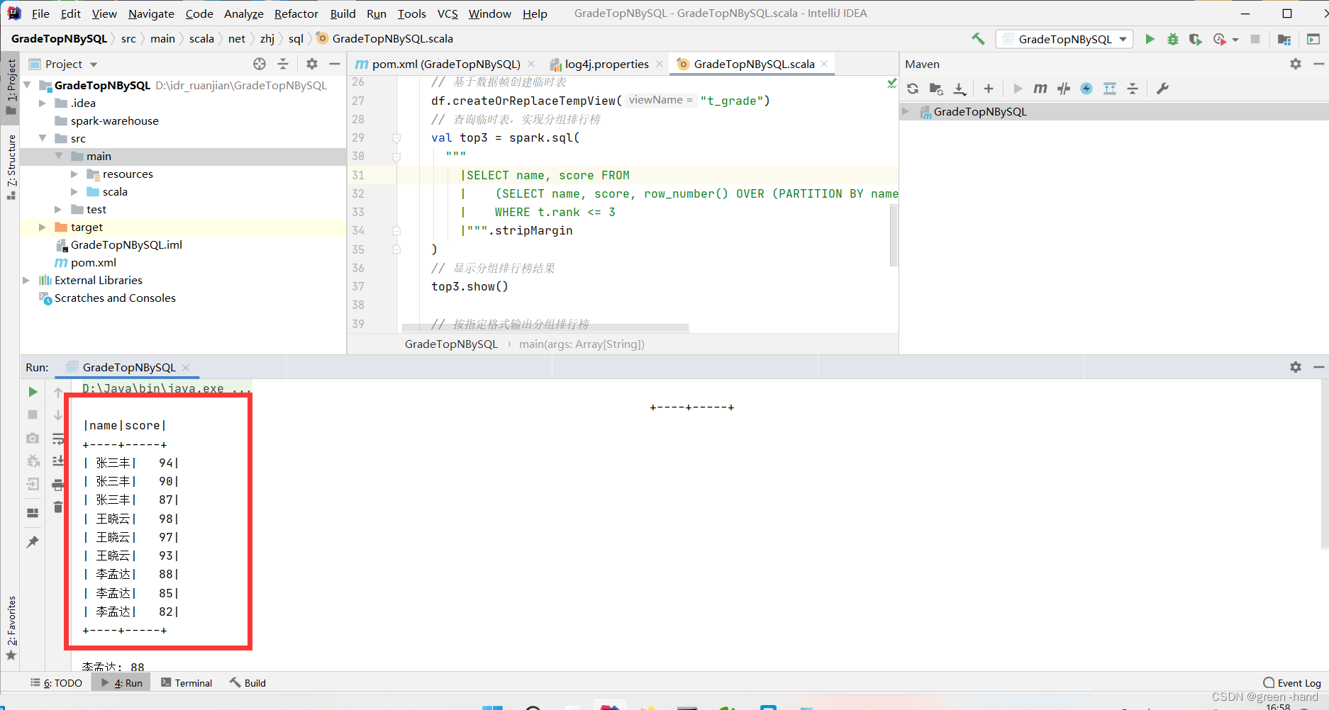1329x710 pixels.
Task: Run with Coverage
Action: [1195, 39]
